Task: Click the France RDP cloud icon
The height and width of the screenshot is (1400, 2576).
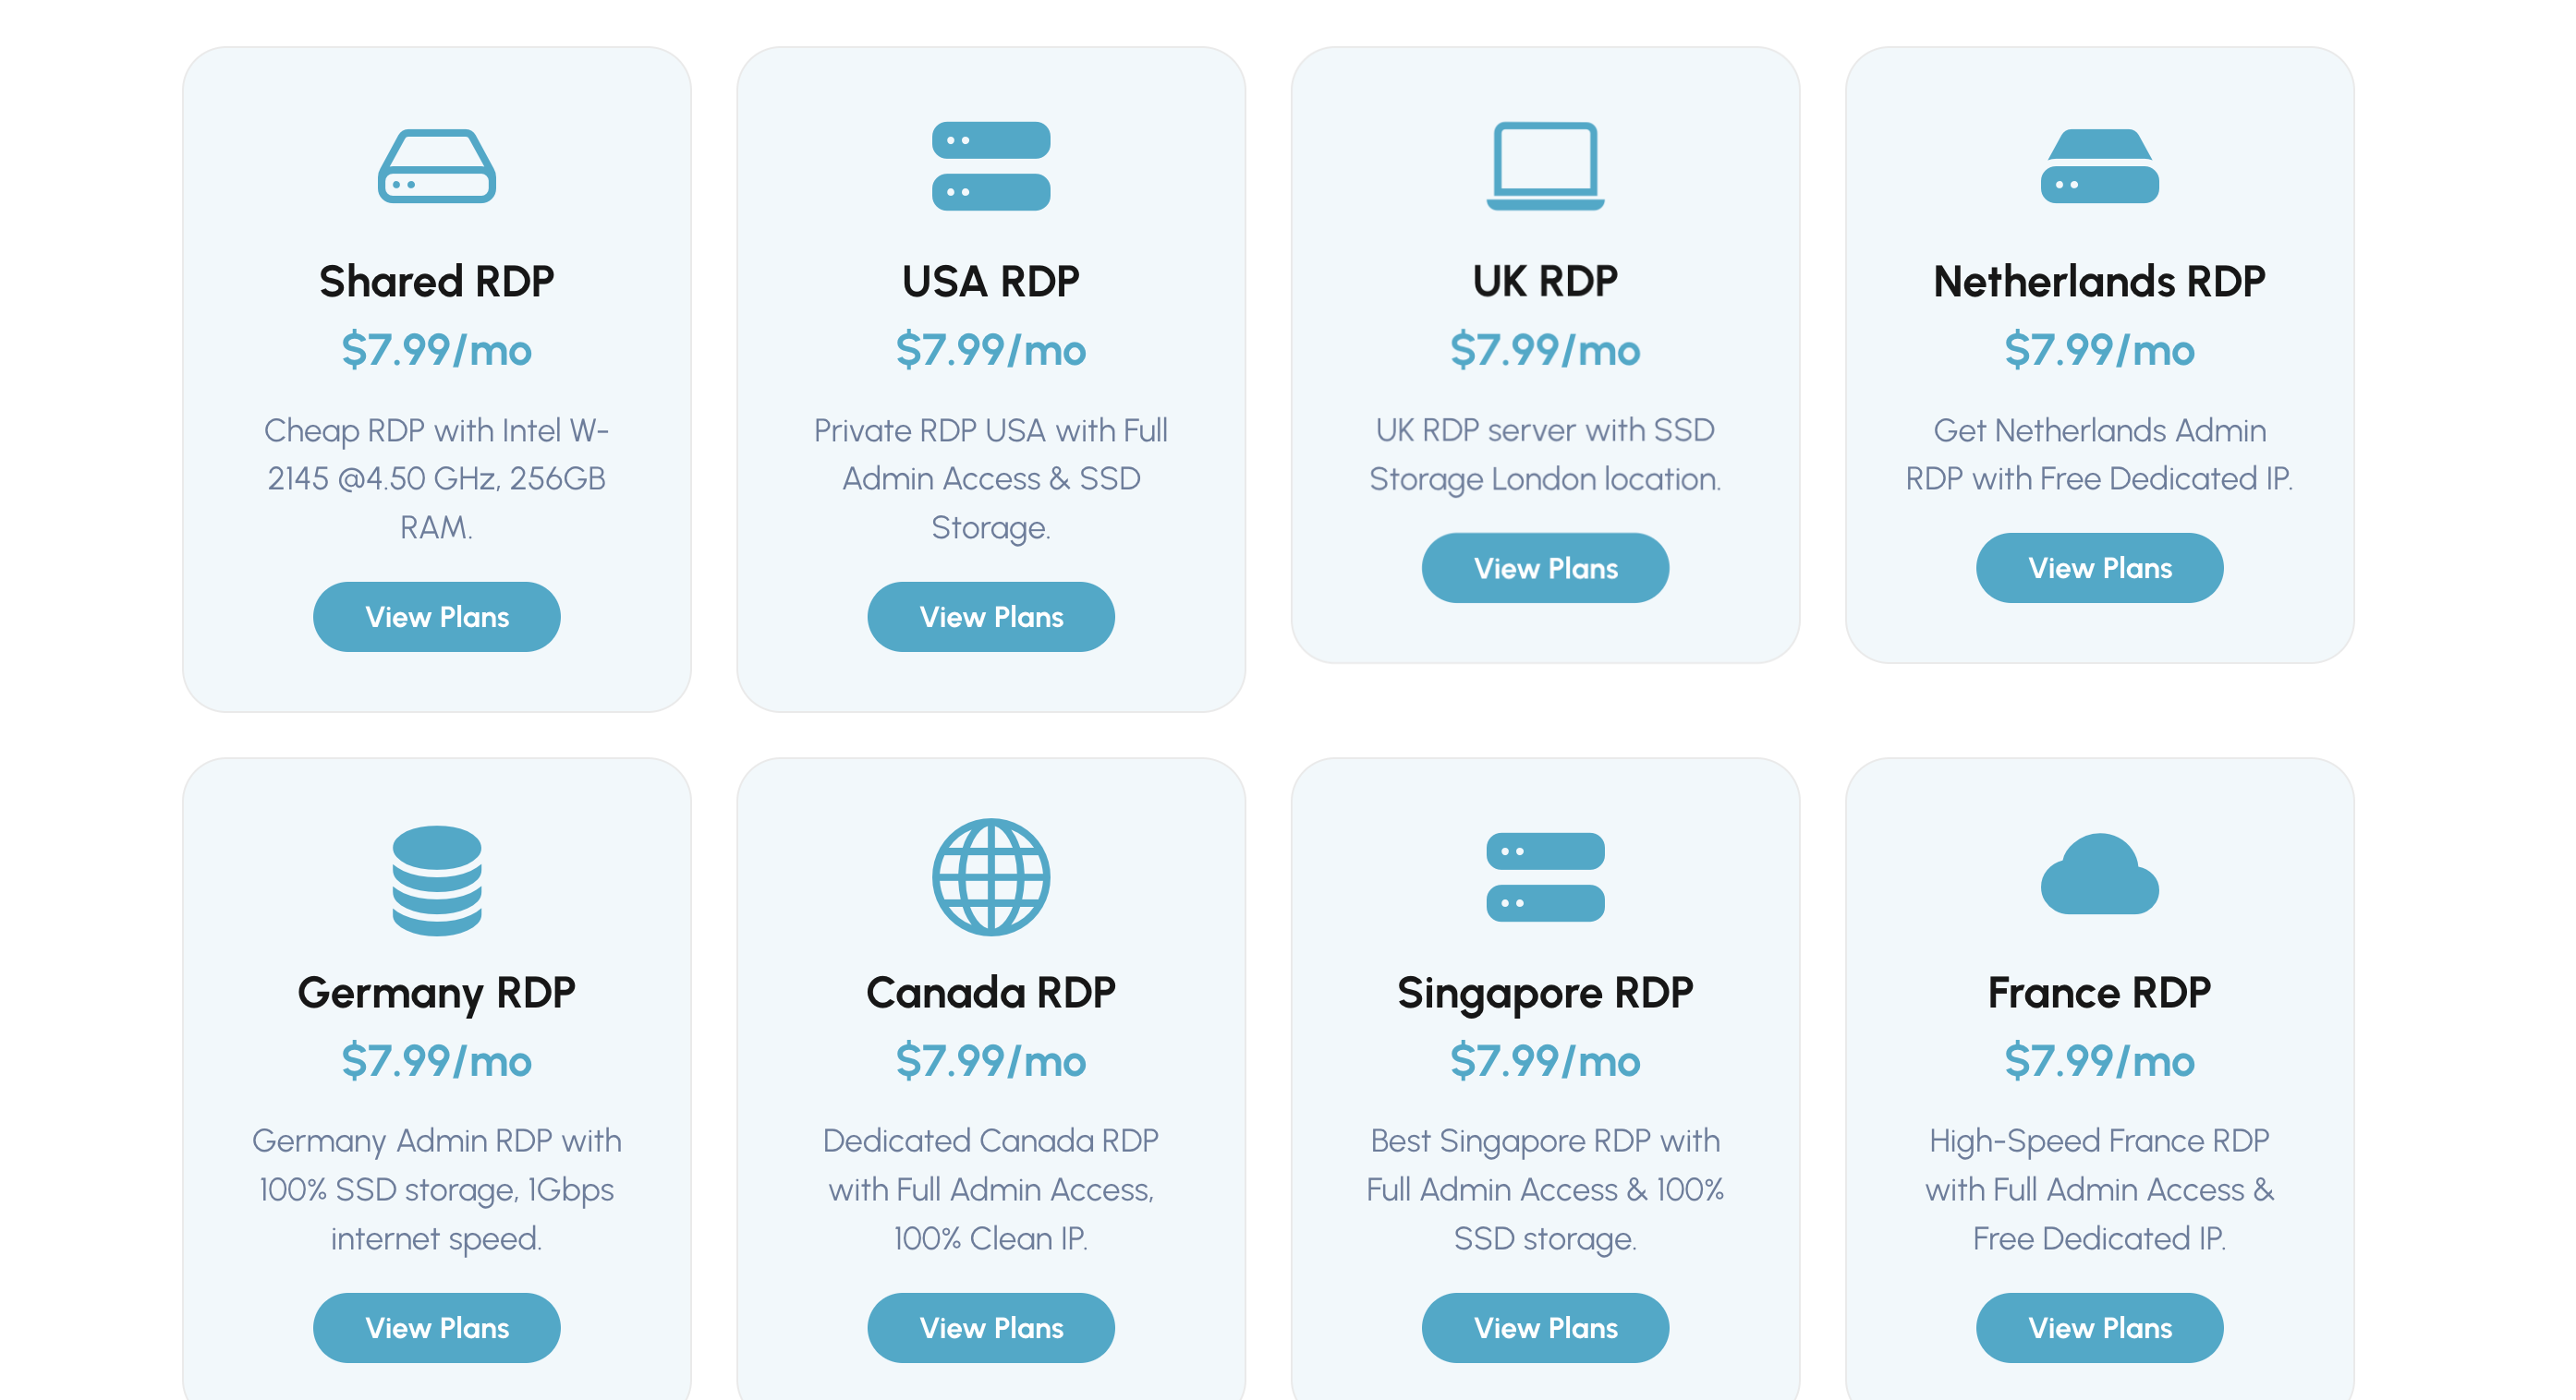Action: [x=2099, y=875]
